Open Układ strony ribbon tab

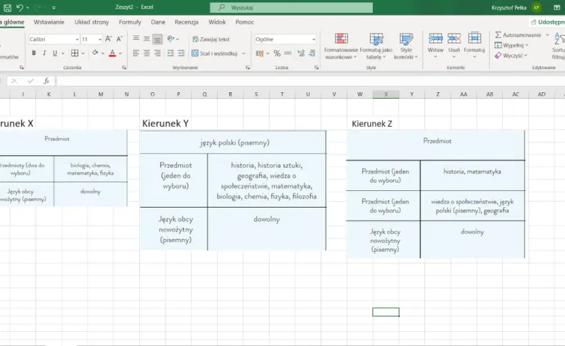[92, 22]
